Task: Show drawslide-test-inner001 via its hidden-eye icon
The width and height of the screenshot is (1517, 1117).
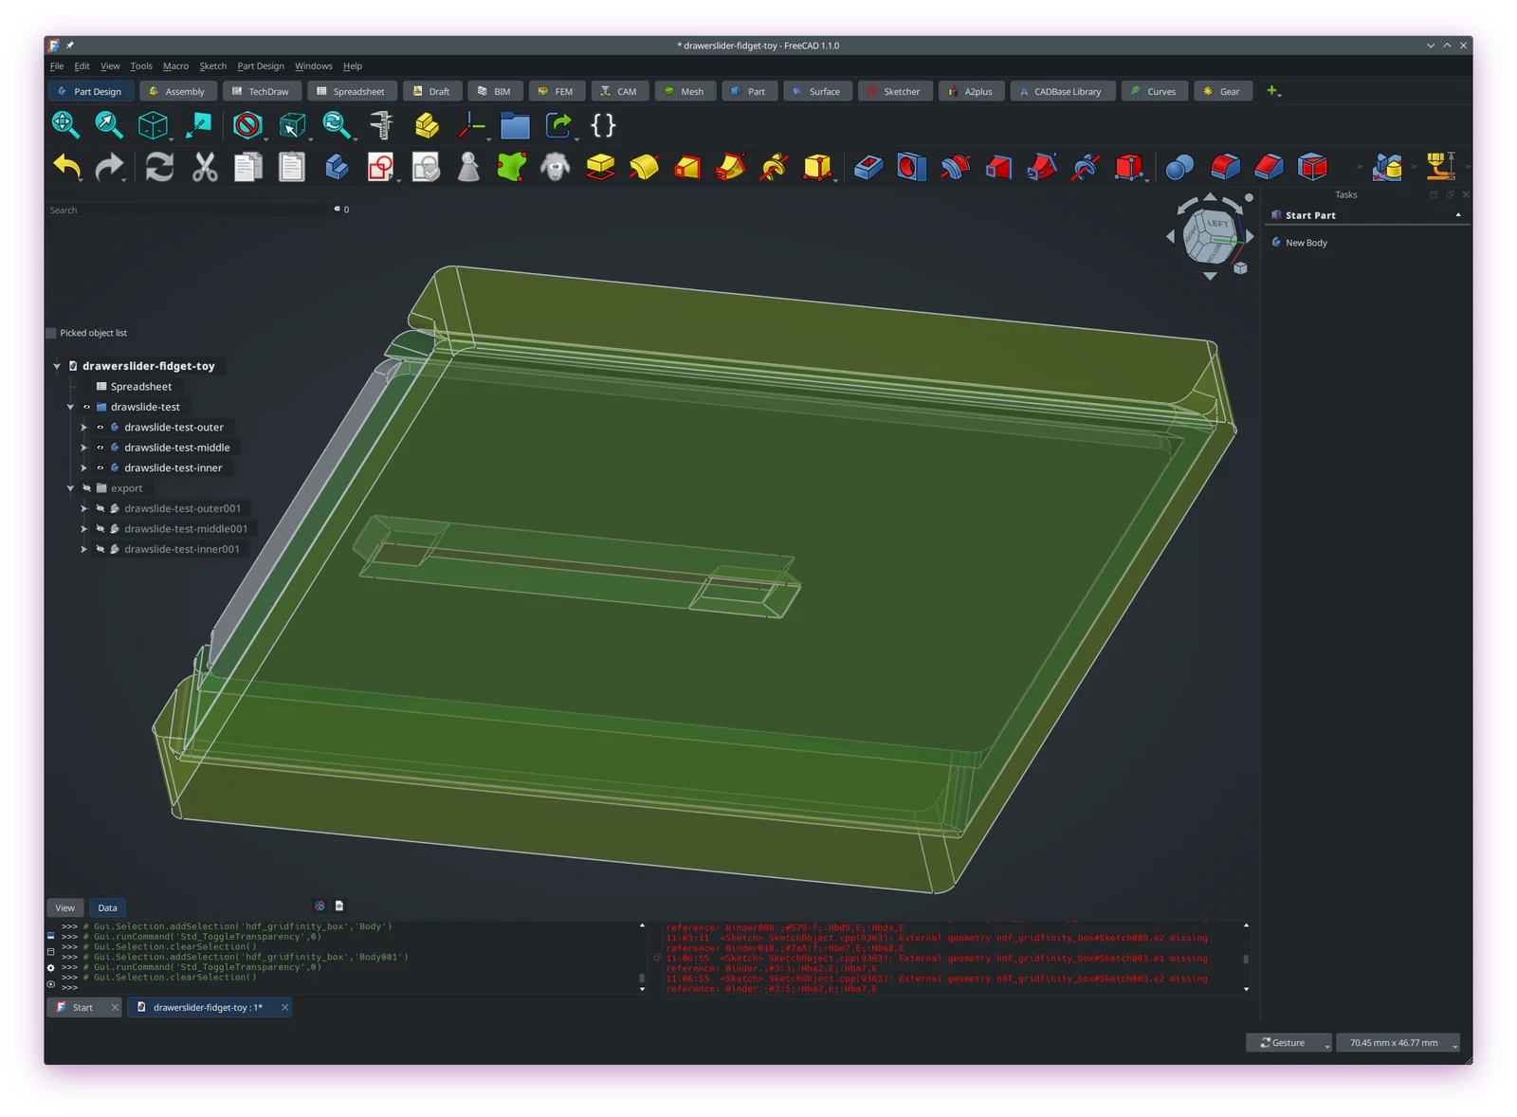Action: point(100,550)
